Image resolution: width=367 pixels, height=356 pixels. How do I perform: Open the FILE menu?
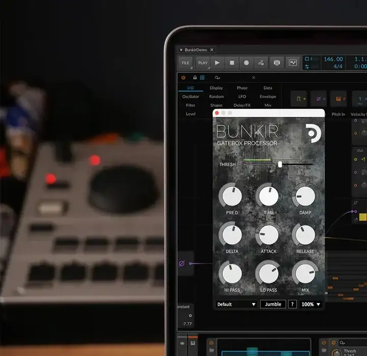point(186,63)
